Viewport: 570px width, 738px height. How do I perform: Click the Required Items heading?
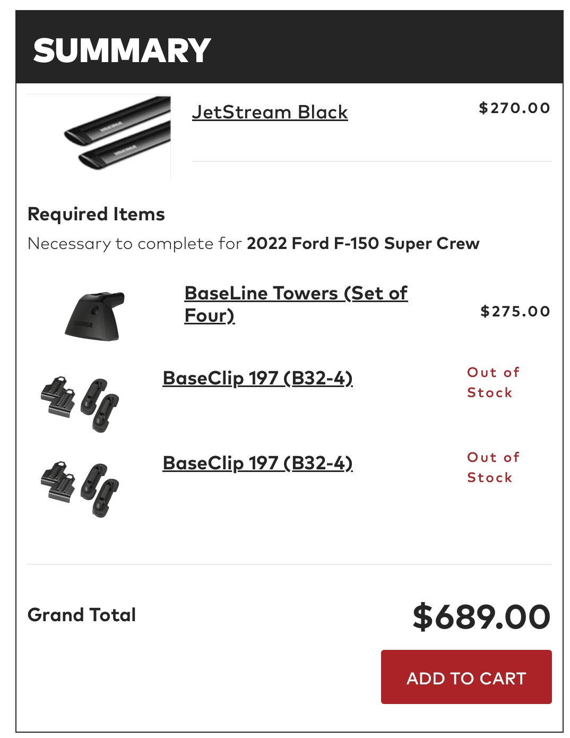pos(96,214)
